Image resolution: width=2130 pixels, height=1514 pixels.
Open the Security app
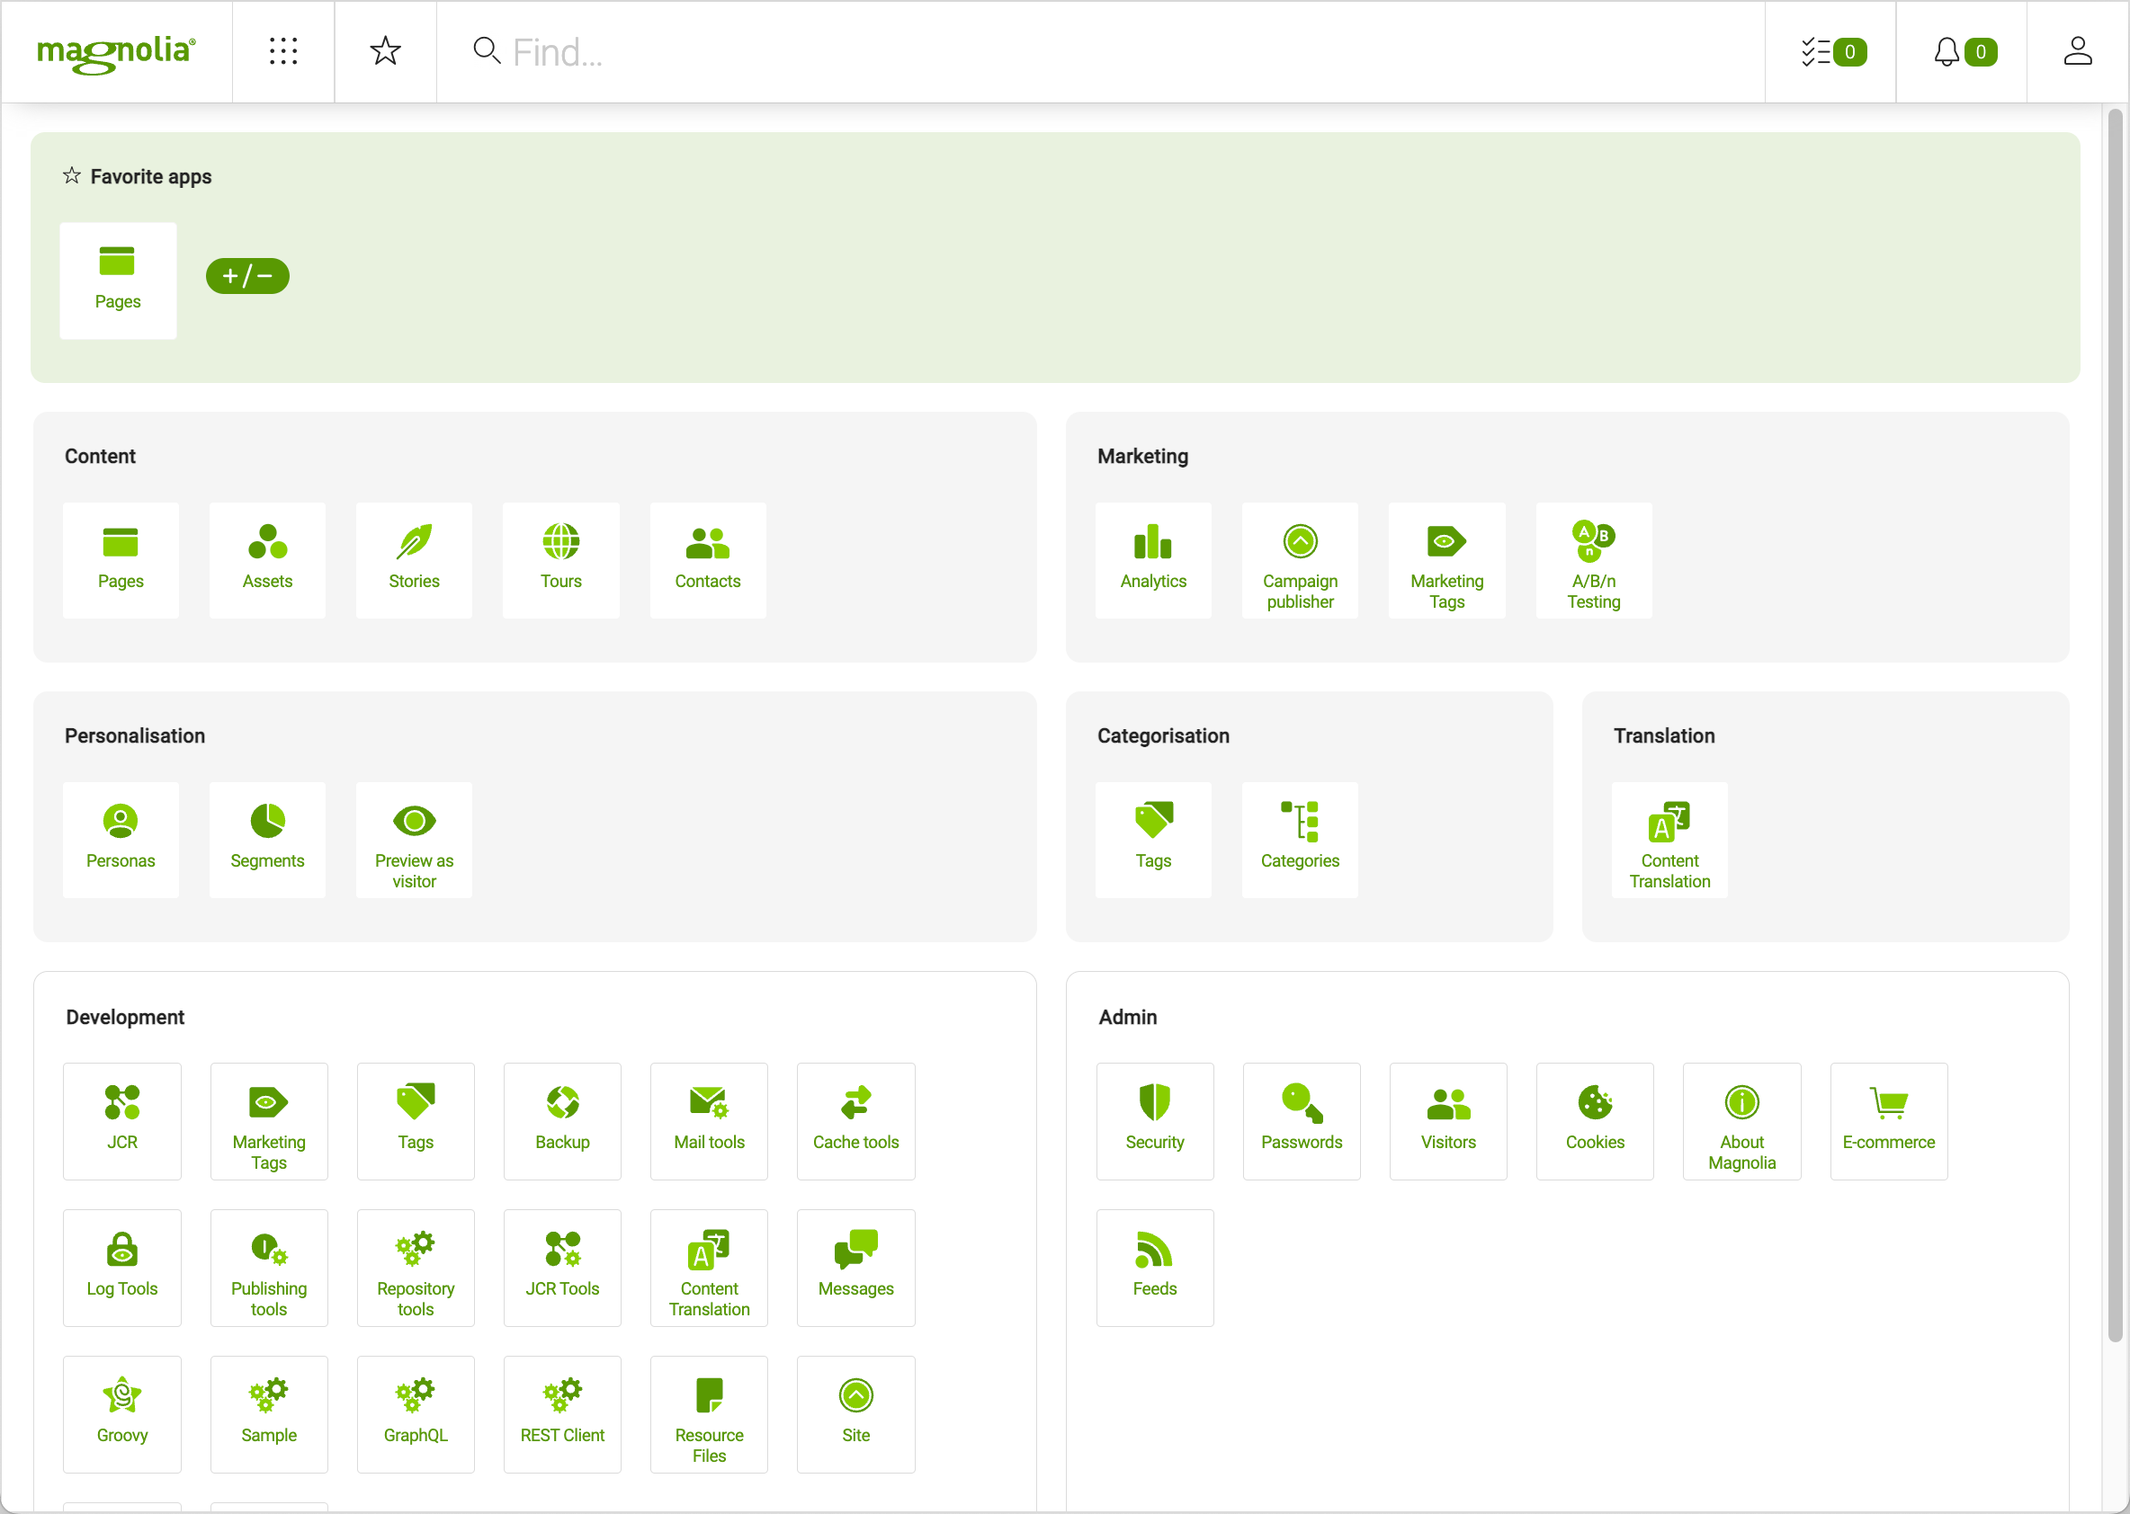tap(1155, 1121)
